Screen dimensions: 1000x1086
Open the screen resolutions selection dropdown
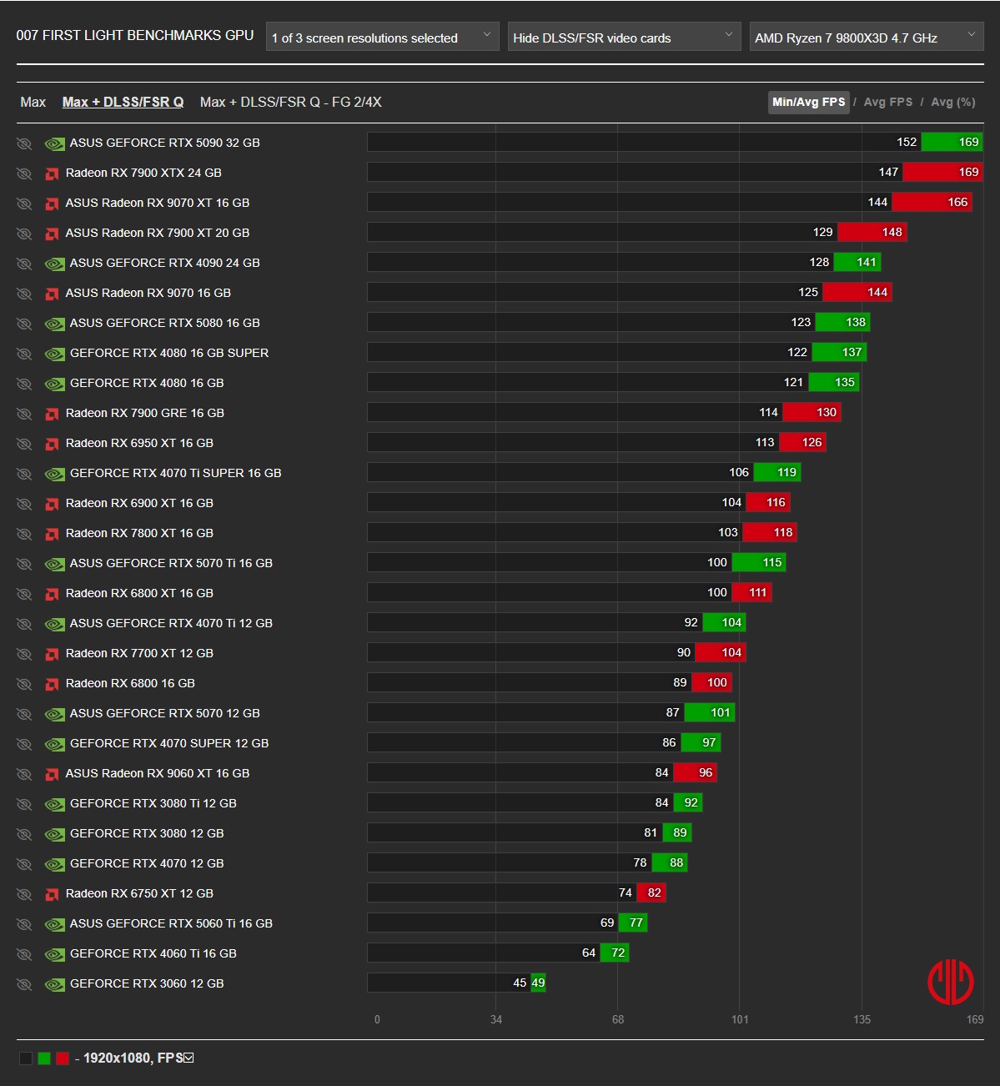tap(382, 37)
